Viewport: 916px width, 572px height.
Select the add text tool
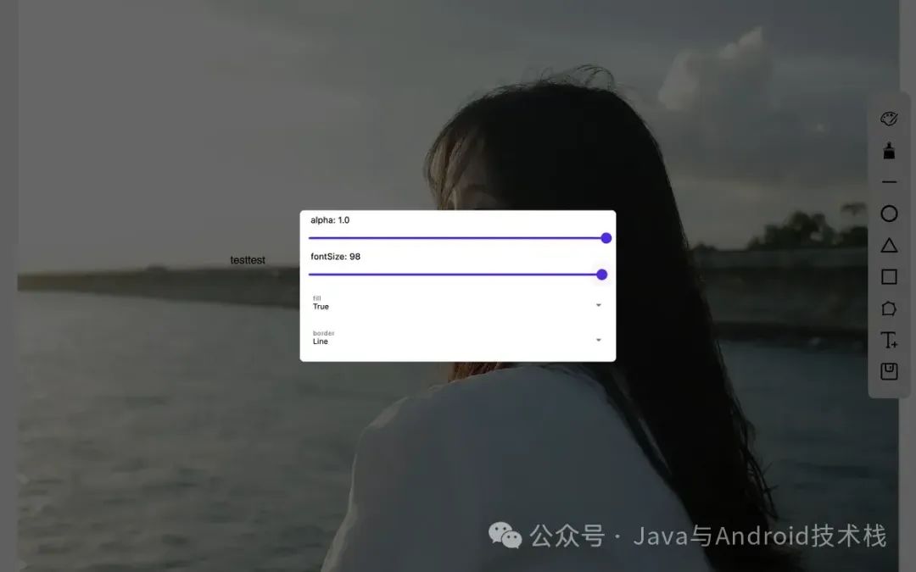[x=889, y=340]
